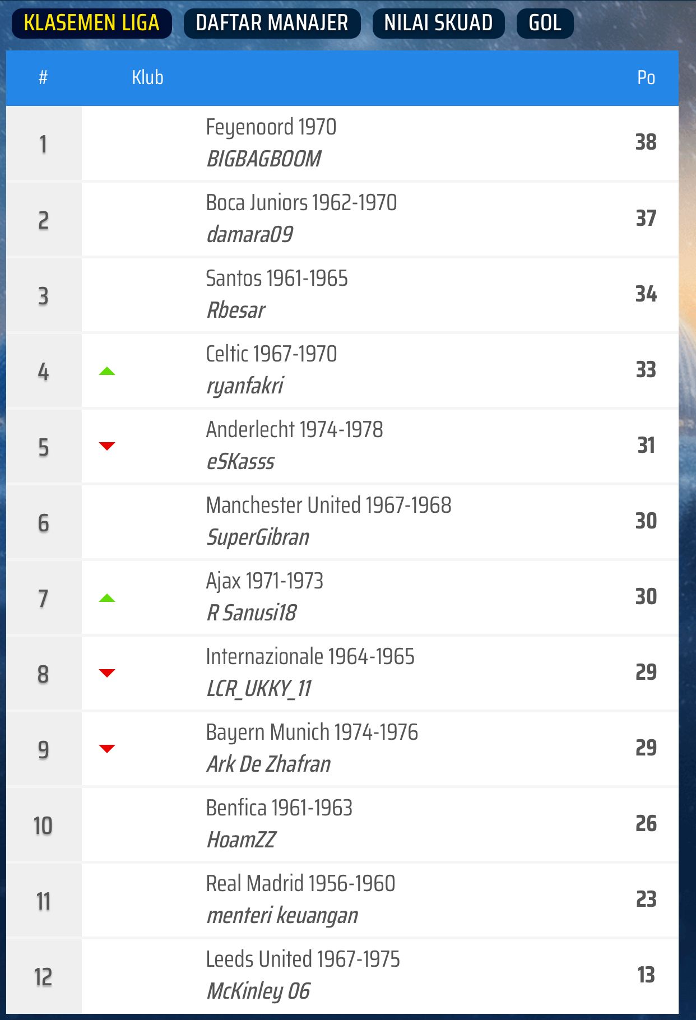Select Santos 1961-1965 club name
Viewport: 696px width, 1020px height.
click(x=277, y=279)
